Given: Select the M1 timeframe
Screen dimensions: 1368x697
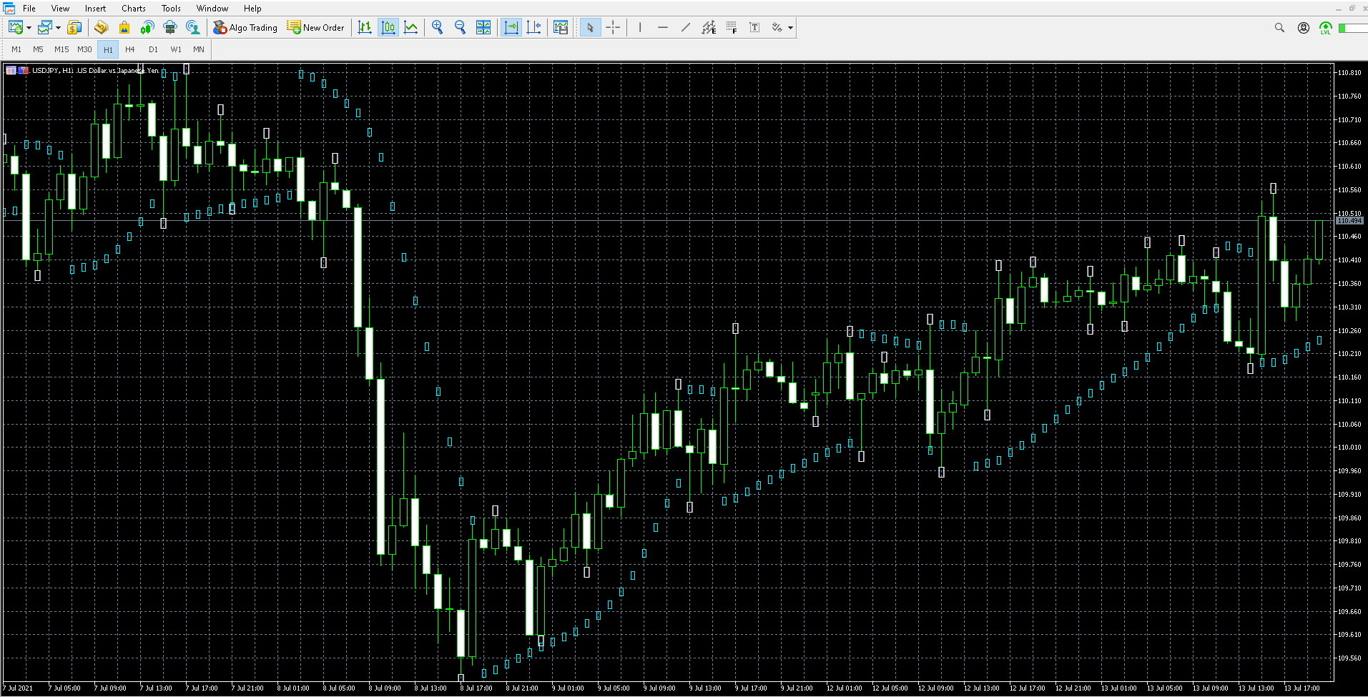Looking at the screenshot, I should coord(16,49).
